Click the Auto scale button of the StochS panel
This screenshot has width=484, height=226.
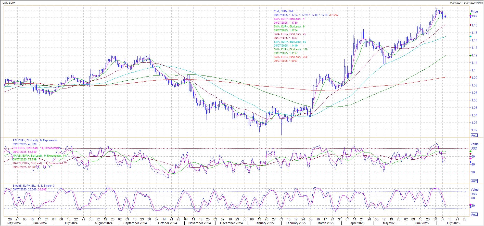coord(474,215)
